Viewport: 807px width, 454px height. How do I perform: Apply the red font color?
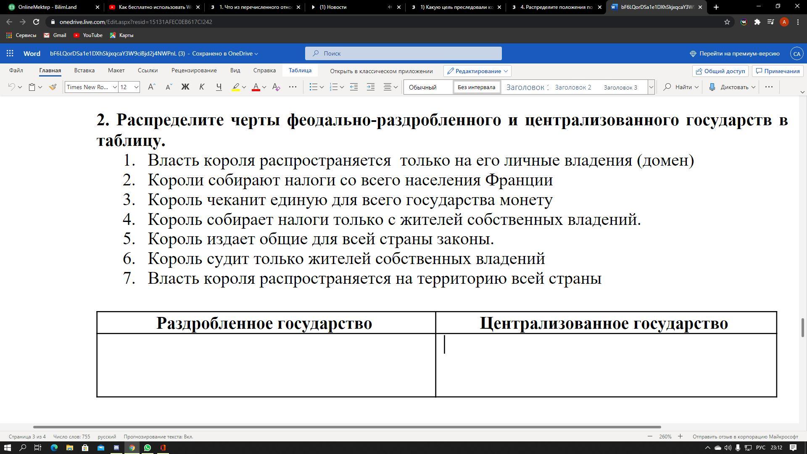click(256, 87)
